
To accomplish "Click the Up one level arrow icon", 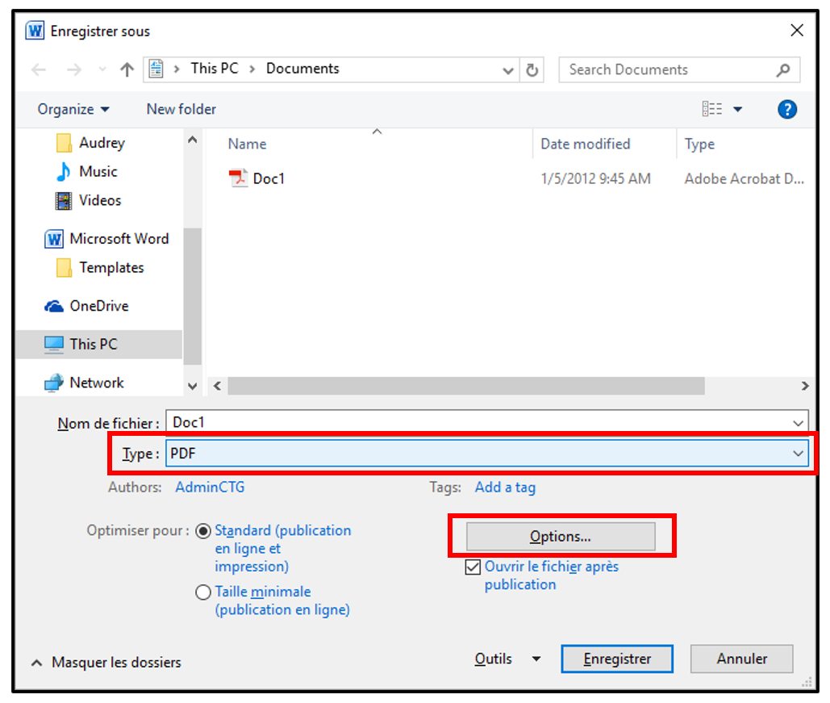I will [x=127, y=70].
